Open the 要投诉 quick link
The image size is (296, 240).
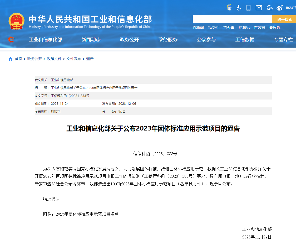[275, 28]
